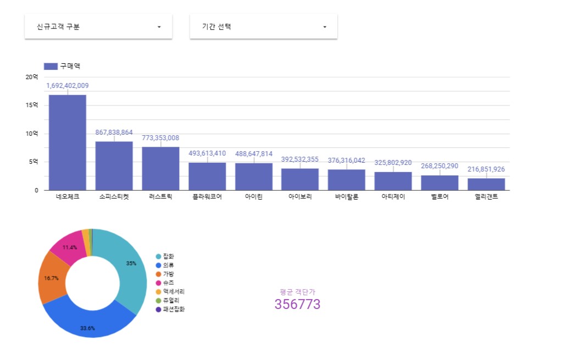Screen dimensions: 584x364
Task: Click the 플라워코어 axis label
Action: pyautogui.click(x=207, y=196)
